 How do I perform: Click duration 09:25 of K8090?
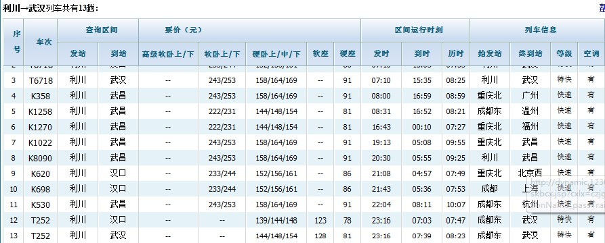pyautogui.click(x=456, y=158)
